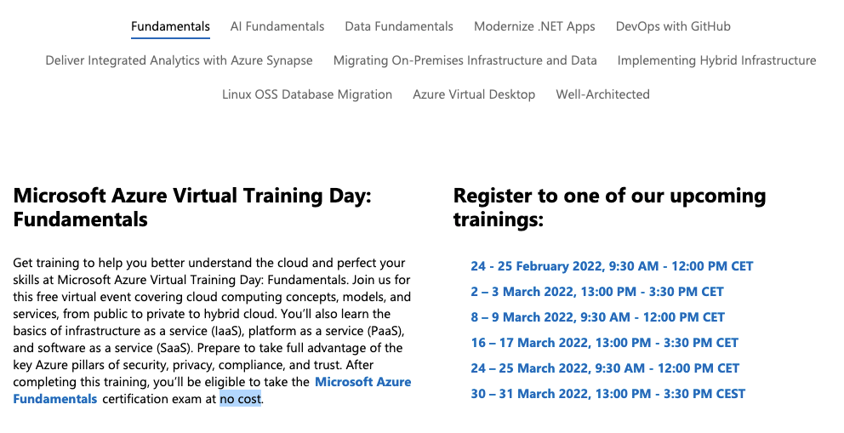This screenshot has height=433, width=844.
Task: Register for 24 - 25 March 2022 training
Action: pos(605,368)
